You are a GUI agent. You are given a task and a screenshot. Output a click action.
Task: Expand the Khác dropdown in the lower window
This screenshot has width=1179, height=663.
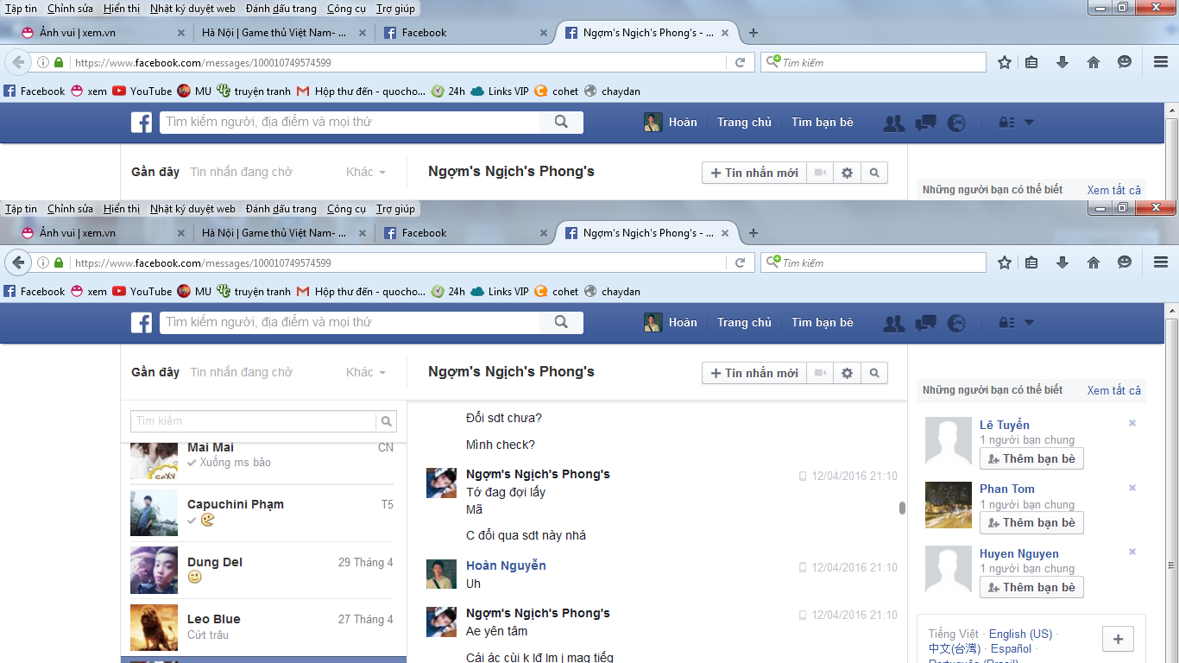pos(366,372)
